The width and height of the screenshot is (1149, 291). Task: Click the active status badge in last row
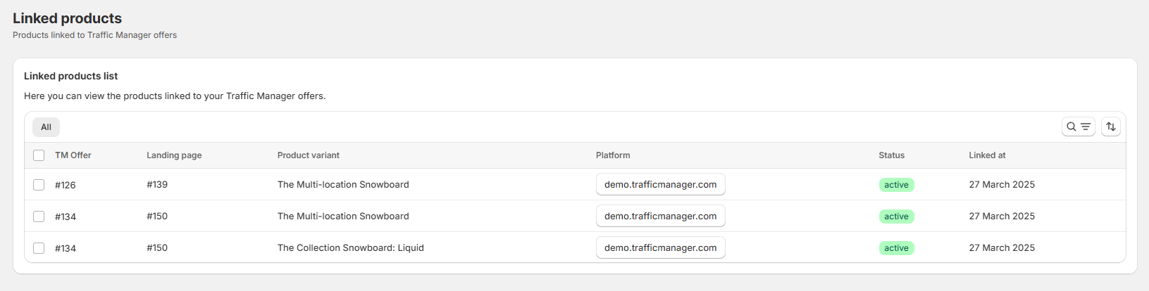tap(896, 248)
